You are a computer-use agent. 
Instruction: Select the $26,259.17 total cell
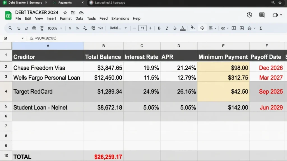[x=104, y=157]
